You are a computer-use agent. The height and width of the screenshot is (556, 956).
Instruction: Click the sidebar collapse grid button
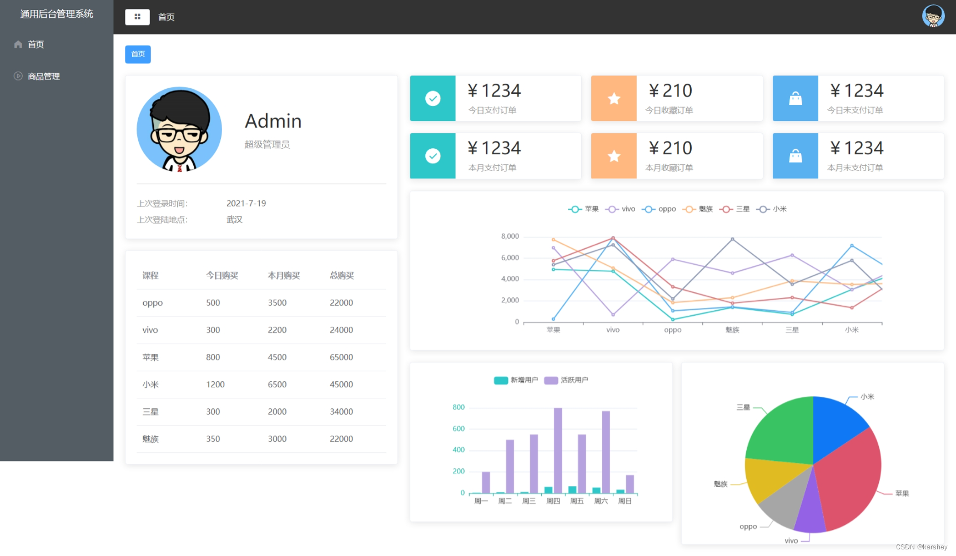pos(137,17)
